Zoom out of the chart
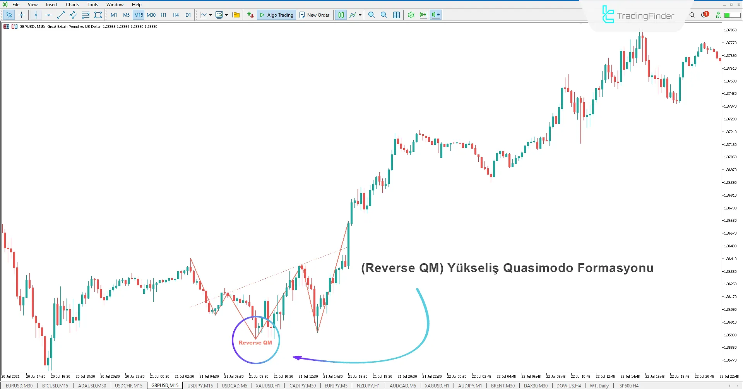Viewport: 743px width, 389px height. pos(383,15)
